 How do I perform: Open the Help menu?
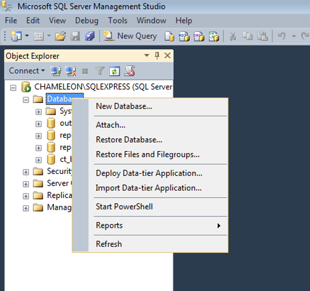184,20
